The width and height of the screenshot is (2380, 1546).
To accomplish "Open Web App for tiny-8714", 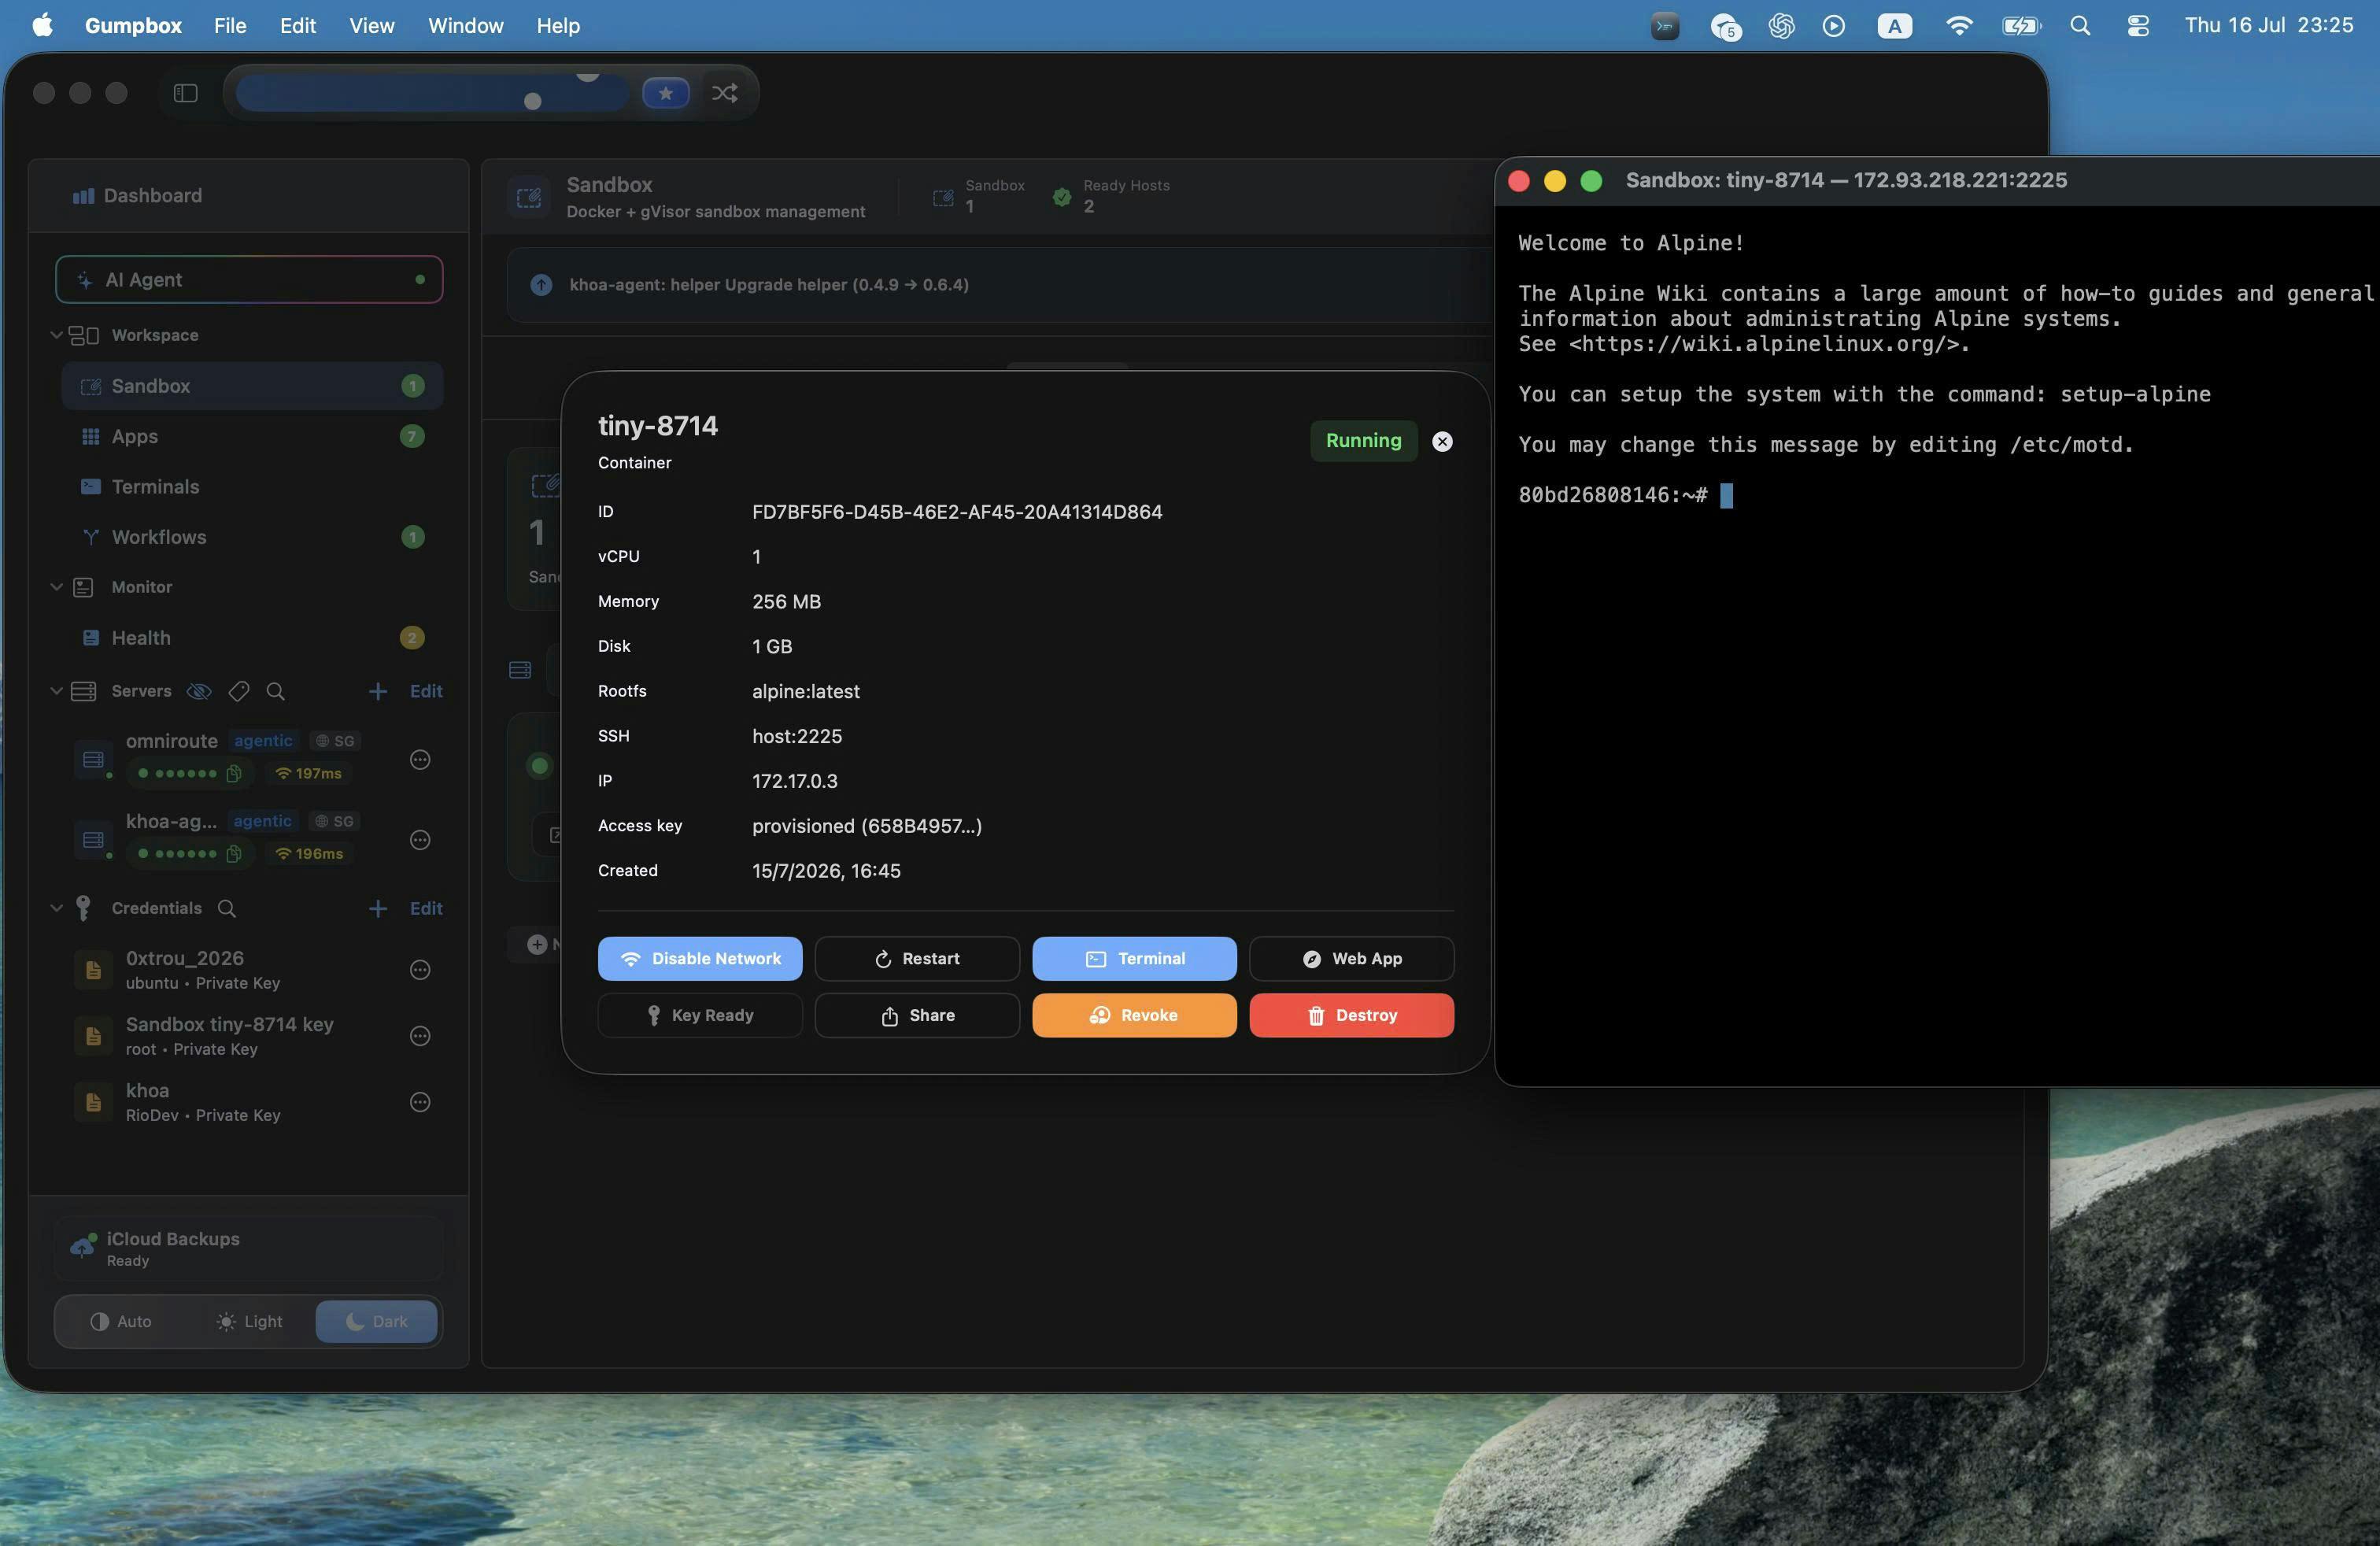I will pos(1351,959).
